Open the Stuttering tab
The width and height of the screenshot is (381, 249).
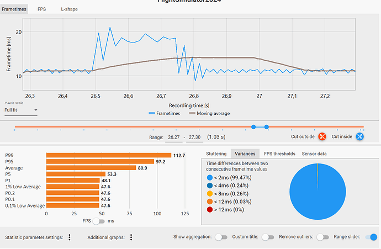click(x=216, y=153)
